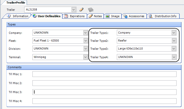The width and height of the screenshot is (184, 109).
Task: Click the Division field showing UNKNOWN
Action: coord(60,49)
